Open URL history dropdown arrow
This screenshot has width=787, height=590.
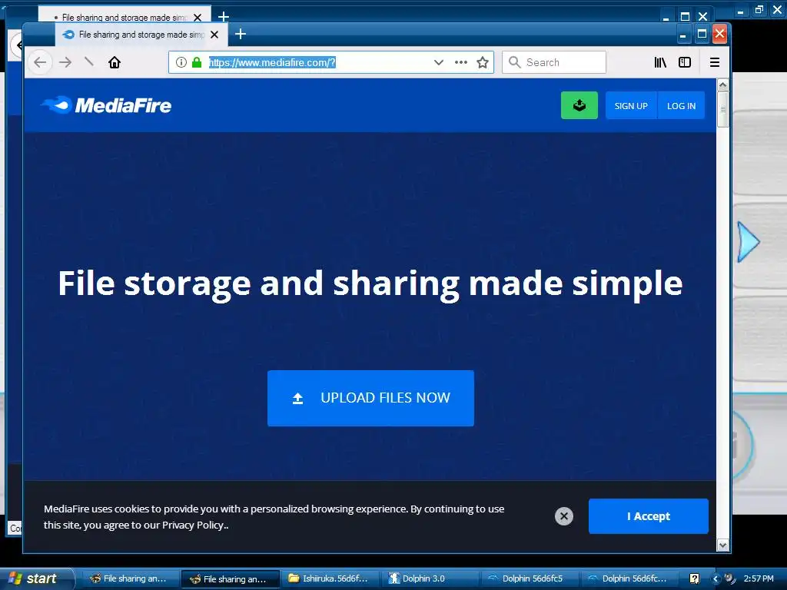pos(439,62)
